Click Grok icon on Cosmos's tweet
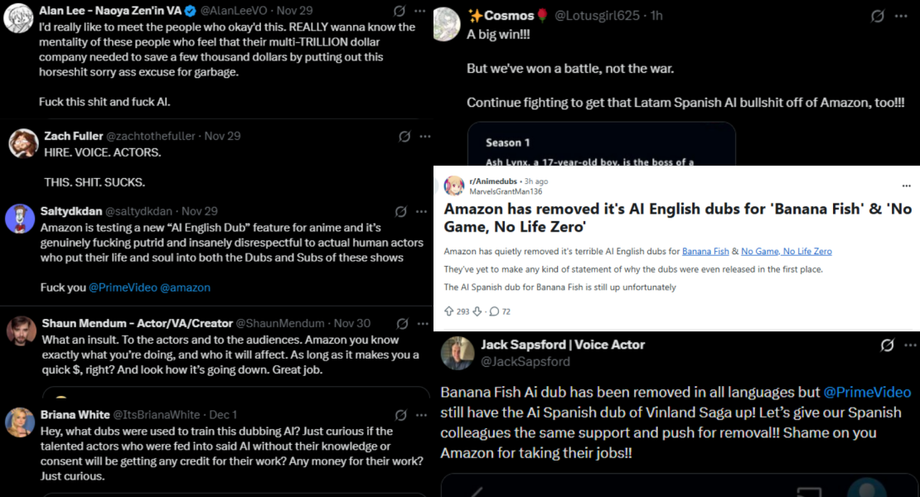Screen dimensions: 920x497 point(878,16)
